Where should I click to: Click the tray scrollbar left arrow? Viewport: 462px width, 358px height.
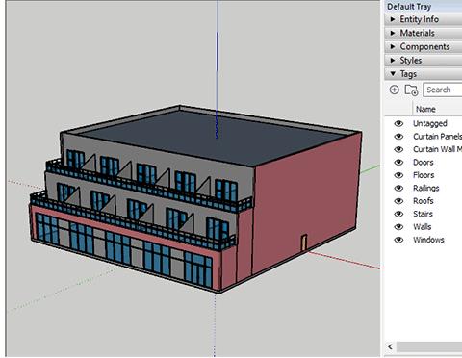(390, 346)
